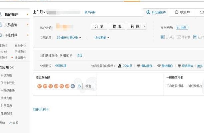Click the Tenpay logo icon in 财付通账户 tab
Viewport: 204px width, 133px height.
coord(148,12)
